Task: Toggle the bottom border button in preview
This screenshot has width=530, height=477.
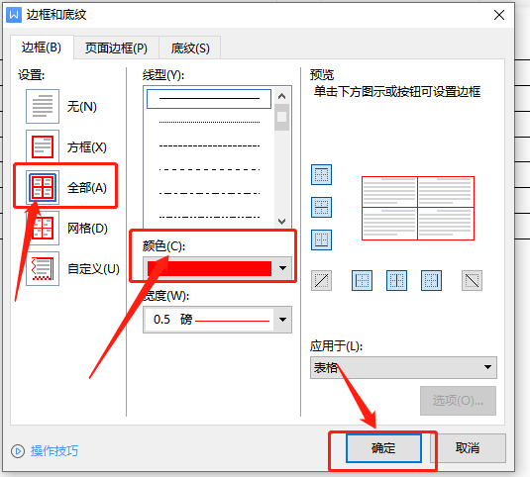Action: [x=321, y=240]
